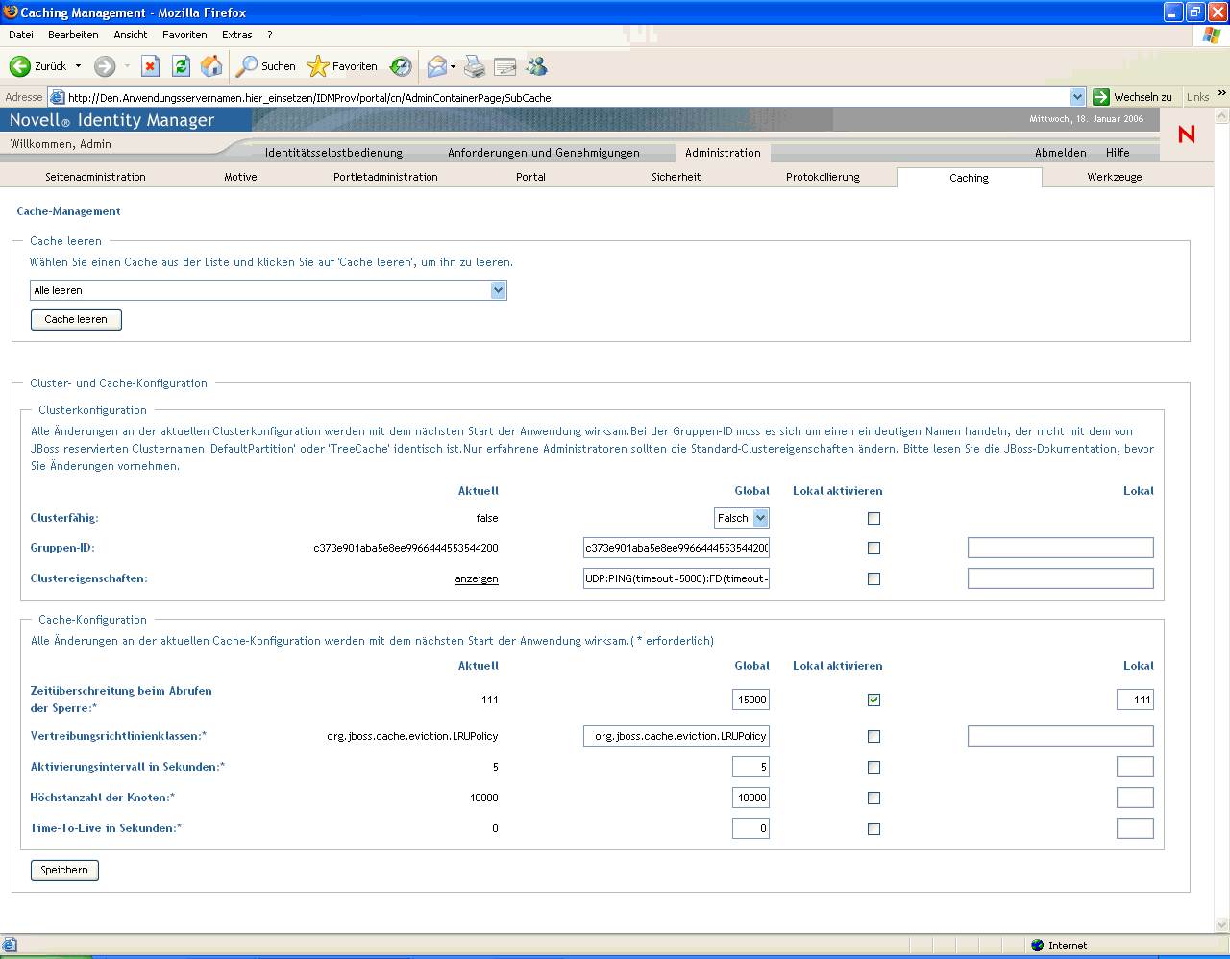Open the Favoriten star button
This screenshot has height=959, width=1230.
click(342, 66)
